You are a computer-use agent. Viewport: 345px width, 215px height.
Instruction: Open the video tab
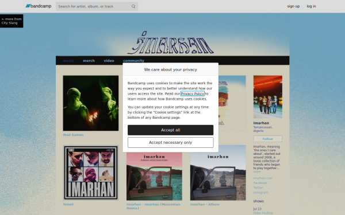tap(109, 61)
